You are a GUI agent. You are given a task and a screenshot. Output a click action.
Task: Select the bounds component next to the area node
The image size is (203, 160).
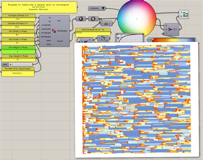tap(104, 38)
